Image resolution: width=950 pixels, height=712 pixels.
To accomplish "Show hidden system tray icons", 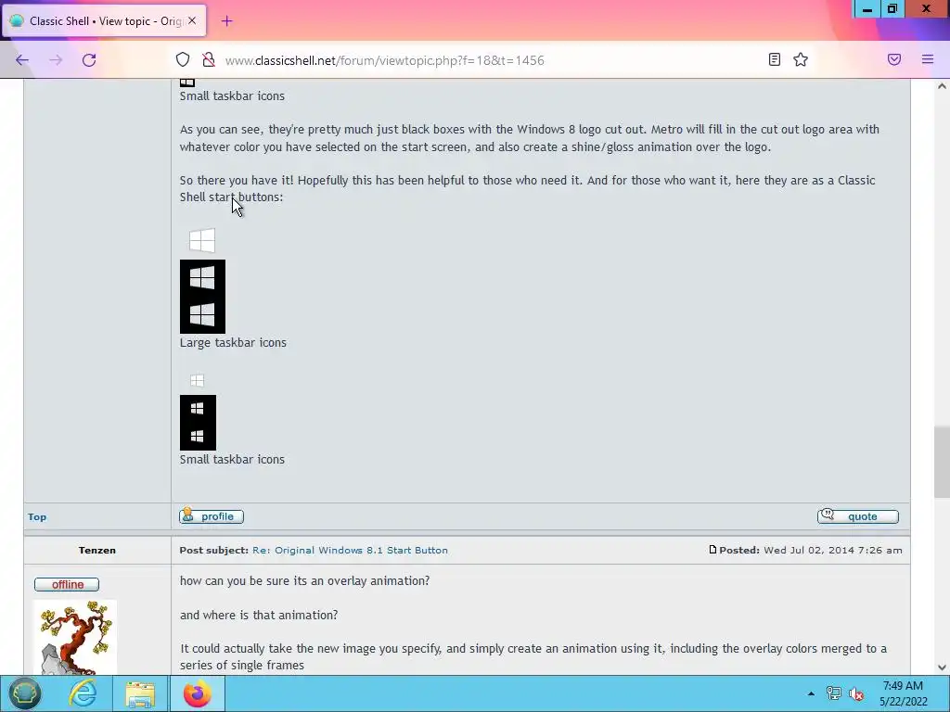I will coord(811,693).
